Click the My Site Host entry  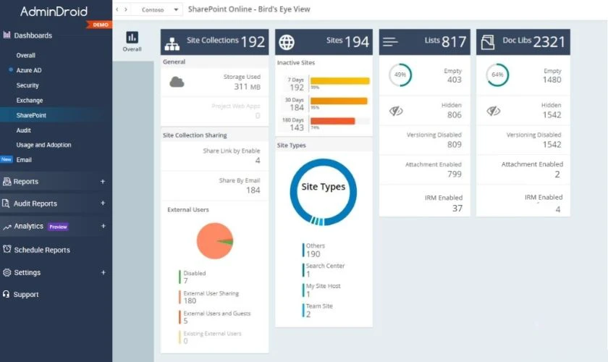tap(323, 290)
